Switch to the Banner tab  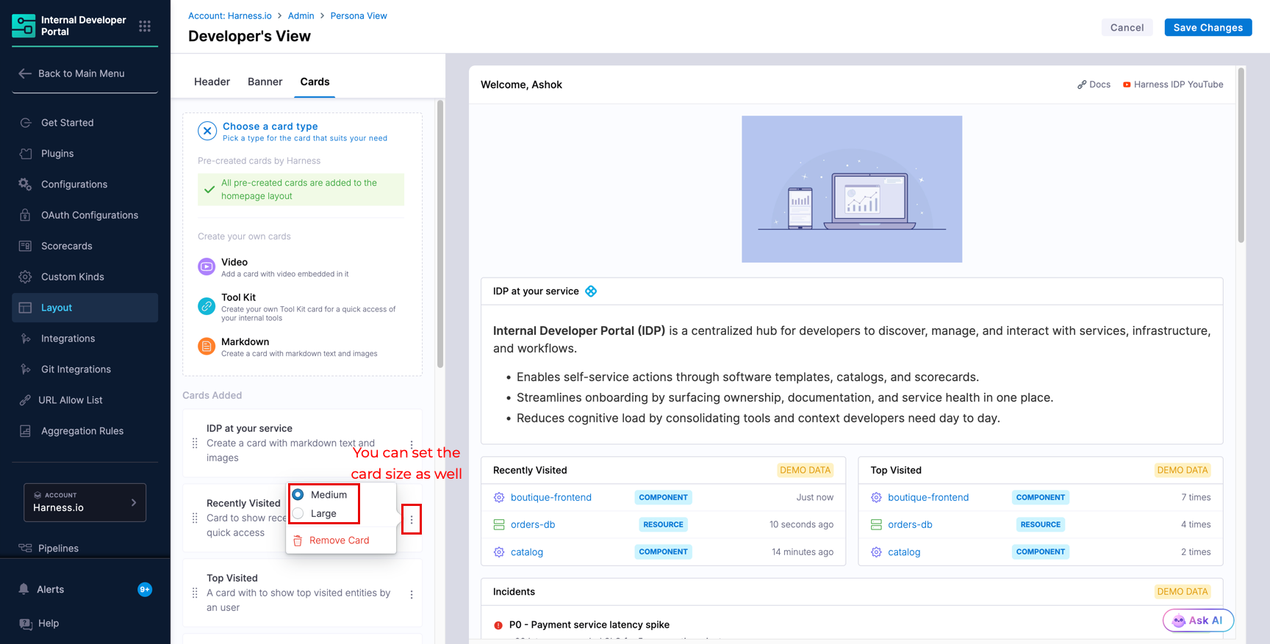coord(265,82)
